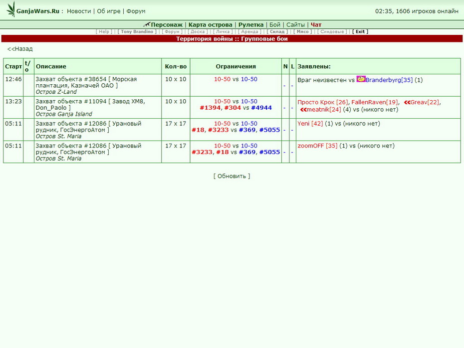Open the Мясо link

click(302, 31)
